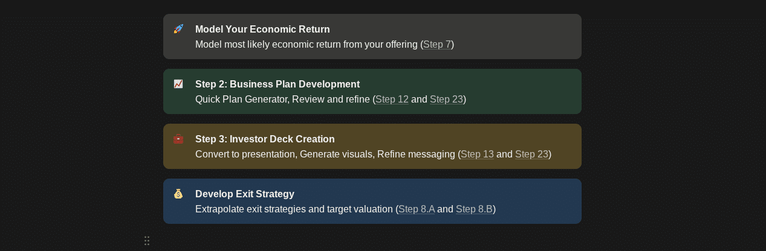Click the money bag icon beside Develop Exit Strategy
766x251 pixels.
pyautogui.click(x=178, y=194)
